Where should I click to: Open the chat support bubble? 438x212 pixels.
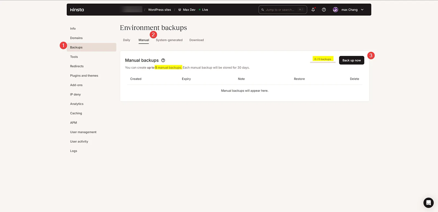click(428, 203)
